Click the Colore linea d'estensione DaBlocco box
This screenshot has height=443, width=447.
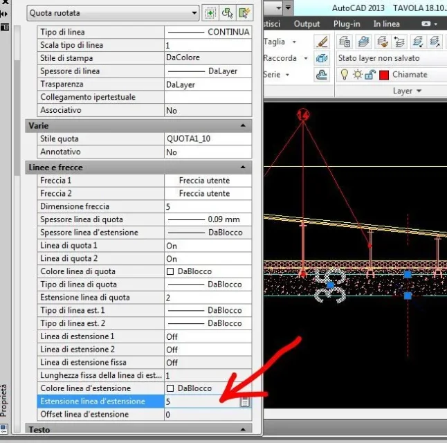pyautogui.click(x=170, y=388)
